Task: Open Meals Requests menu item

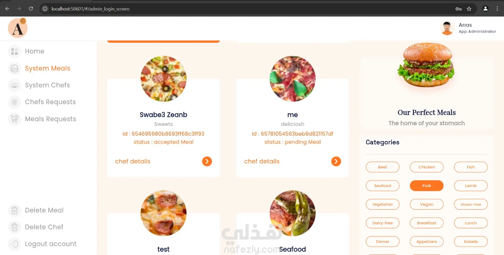Action: click(x=50, y=119)
